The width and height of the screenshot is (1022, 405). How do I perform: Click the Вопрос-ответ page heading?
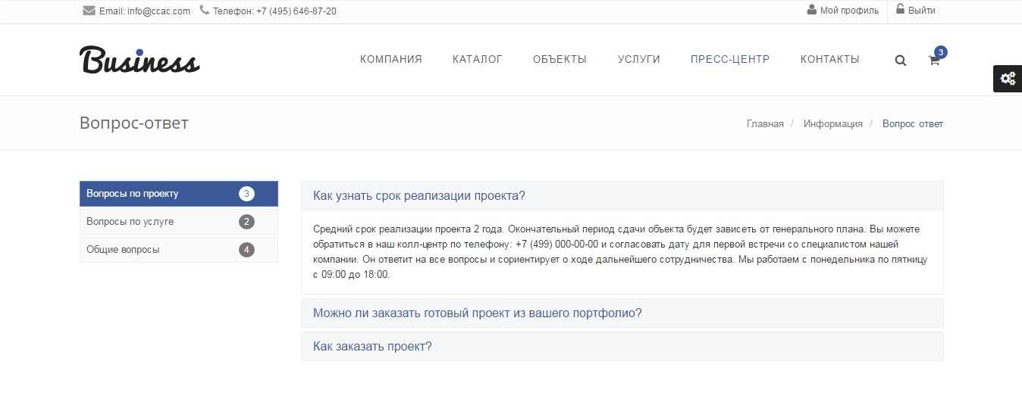(134, 123)
